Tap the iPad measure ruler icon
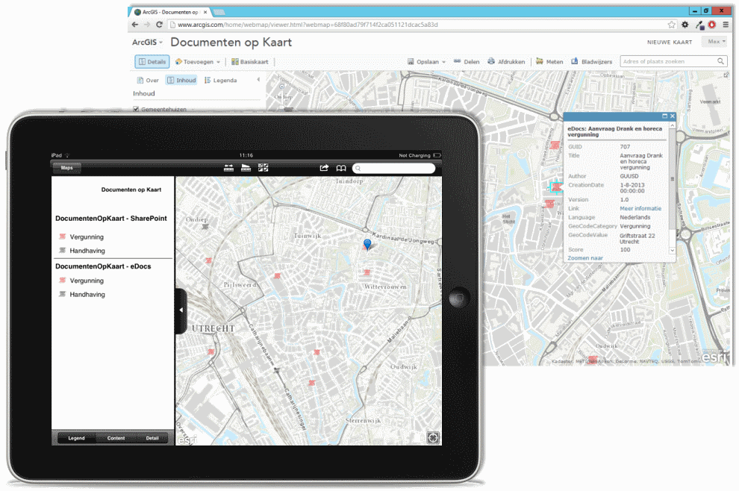 pyautogui.click(x=246, y=168)
